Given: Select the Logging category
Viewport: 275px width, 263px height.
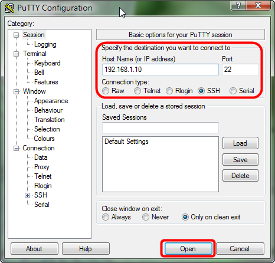Looking at the screenshot, I should [45, 44].
